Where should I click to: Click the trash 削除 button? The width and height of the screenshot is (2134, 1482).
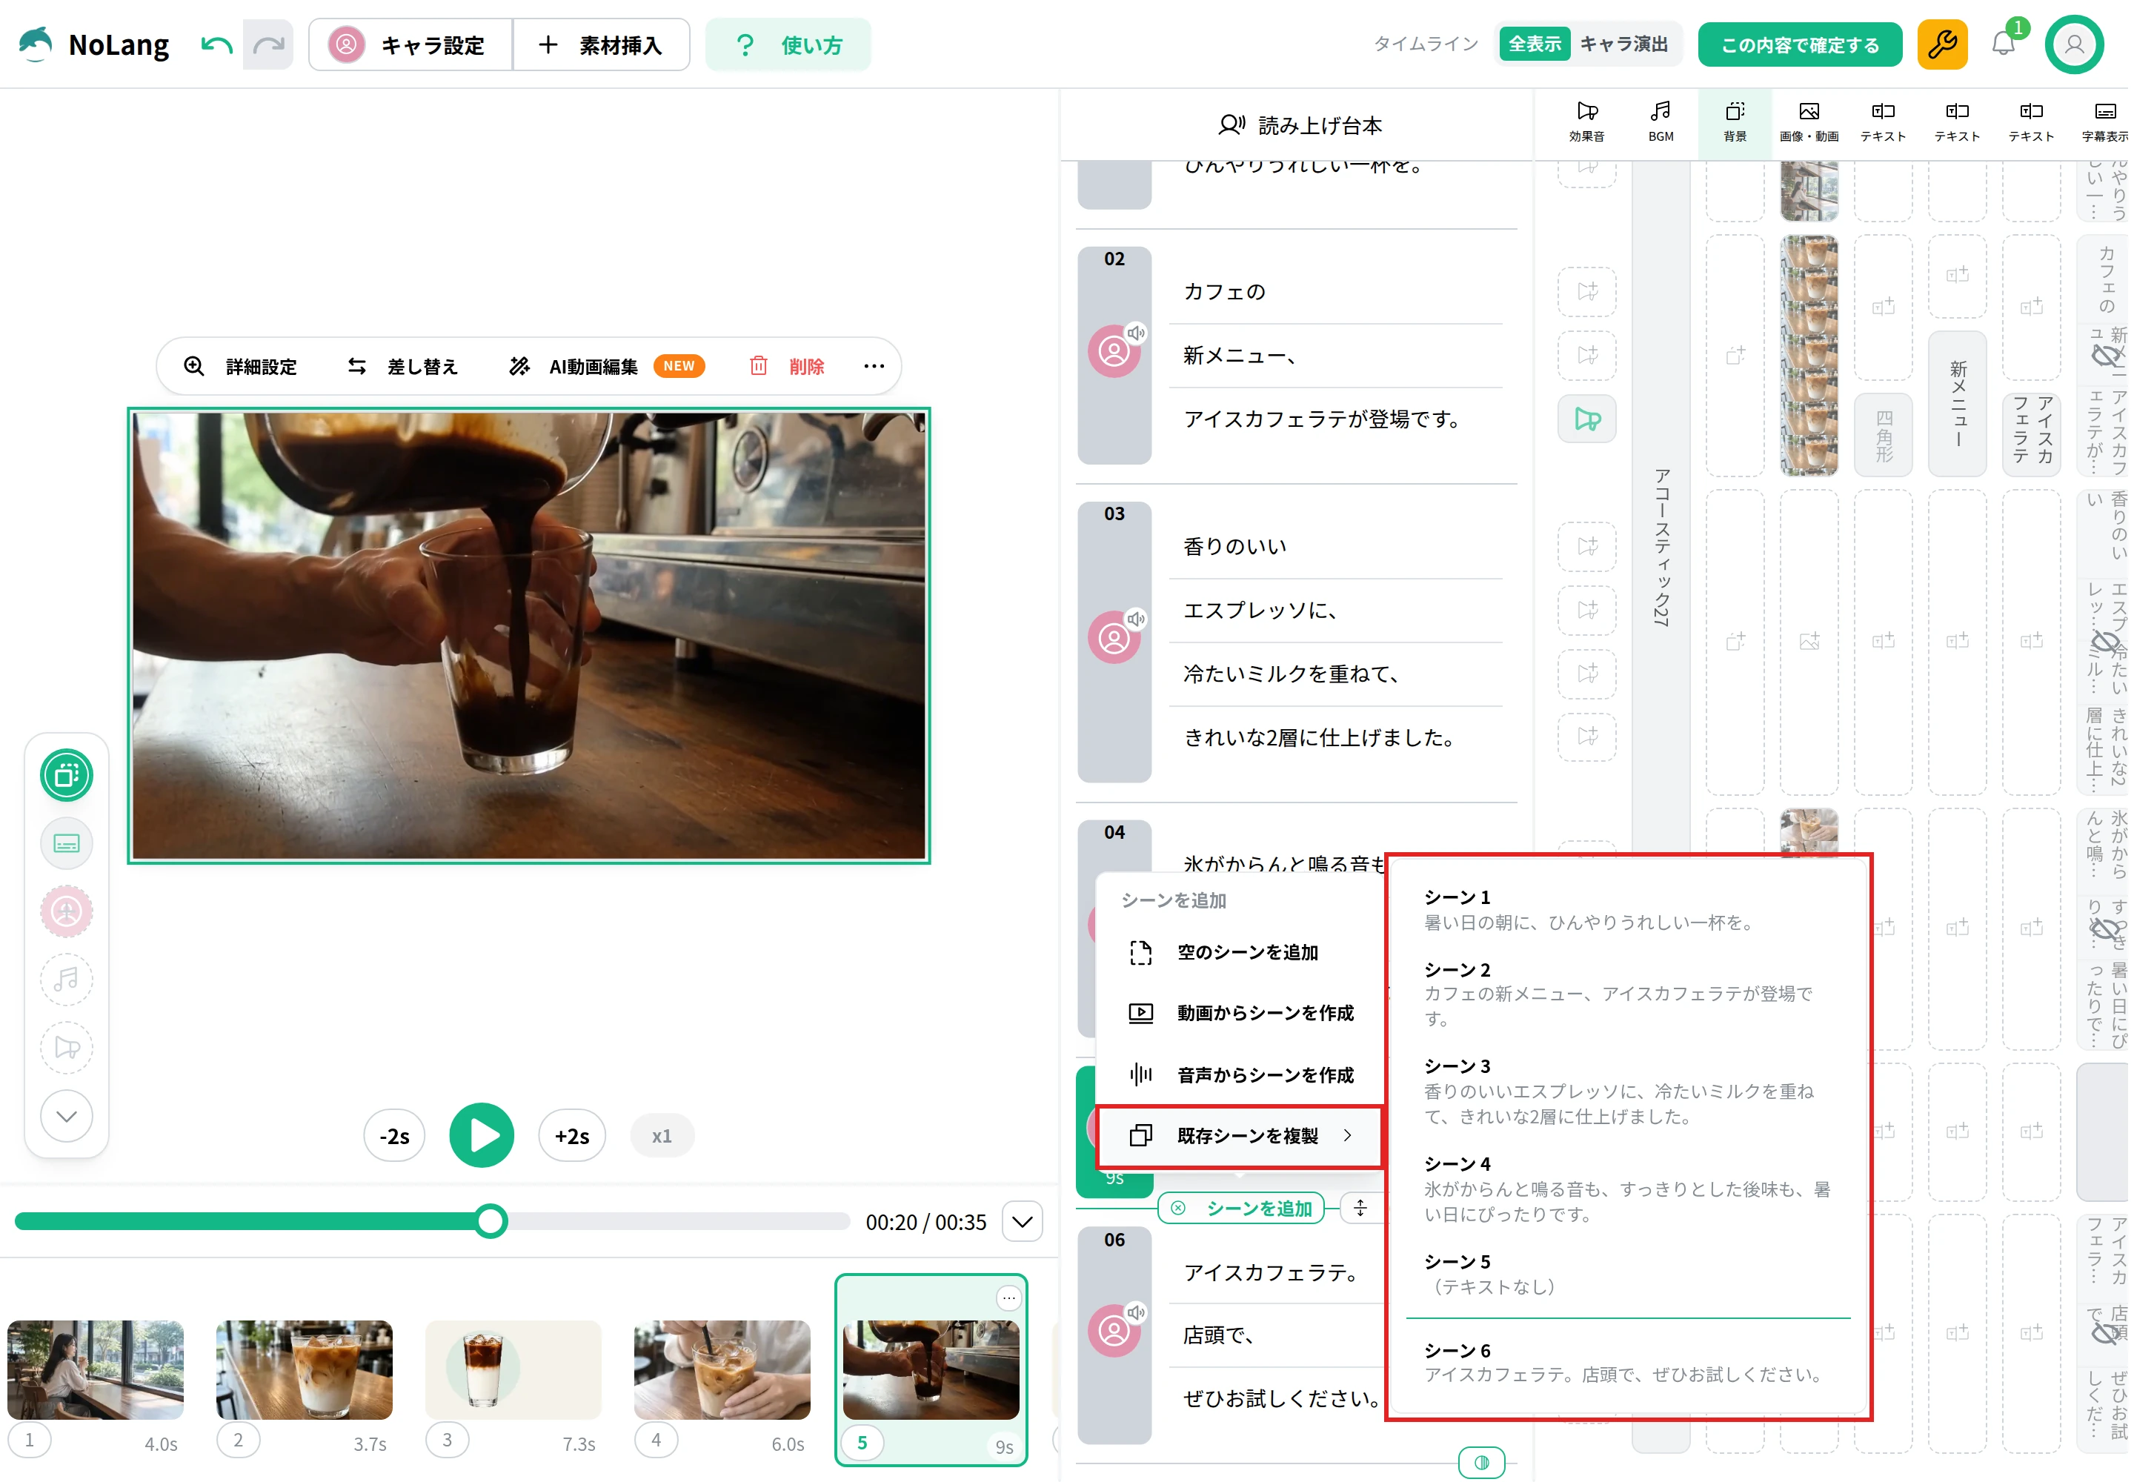coord(788,366)
